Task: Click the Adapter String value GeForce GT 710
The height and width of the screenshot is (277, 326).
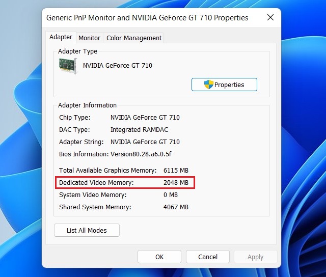Action: pyautogui.click(x=145, y=142)
